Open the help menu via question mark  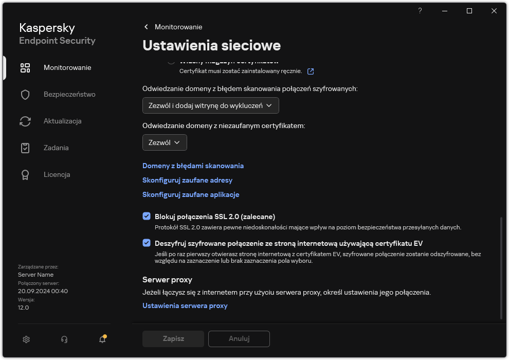point(420,11)
